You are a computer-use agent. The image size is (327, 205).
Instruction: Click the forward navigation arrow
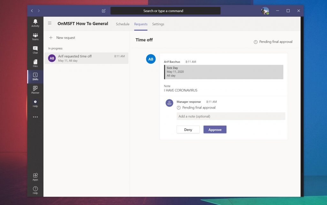tap(39, 11)
